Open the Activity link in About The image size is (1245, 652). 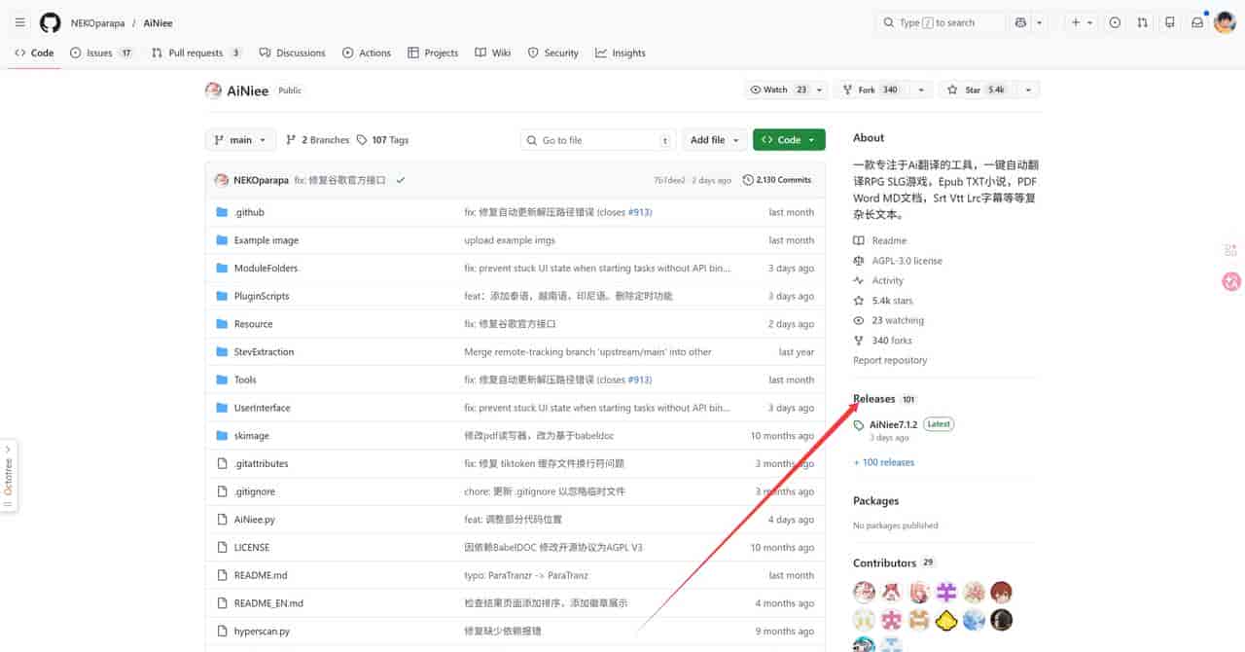click(878, 280)
